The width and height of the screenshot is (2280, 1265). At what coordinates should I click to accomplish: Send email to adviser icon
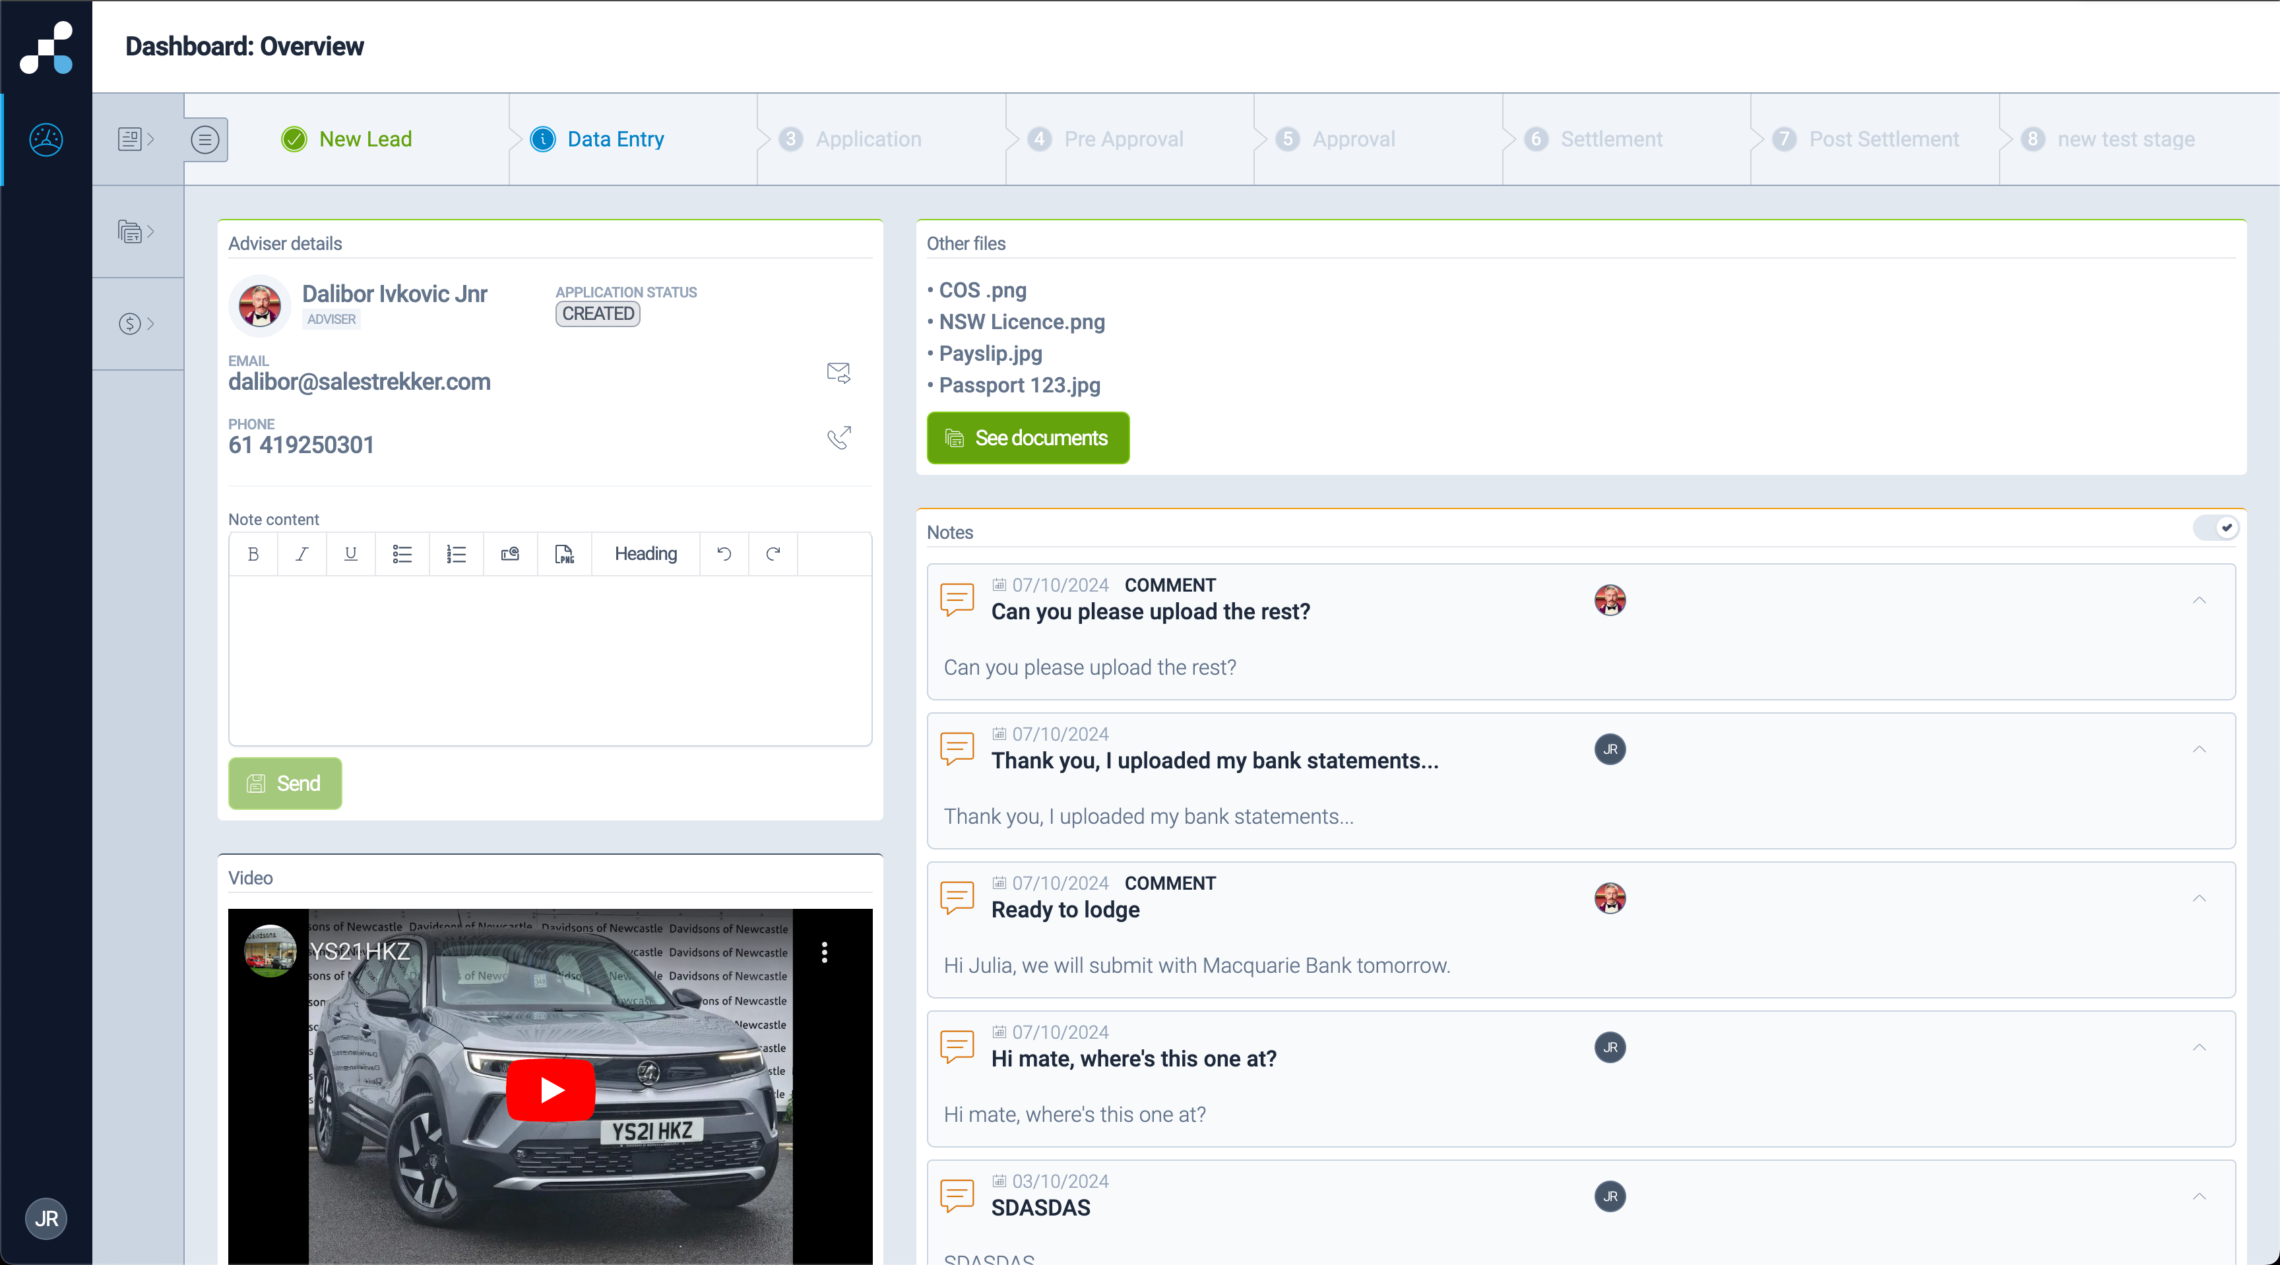click(x=839, y=373)
